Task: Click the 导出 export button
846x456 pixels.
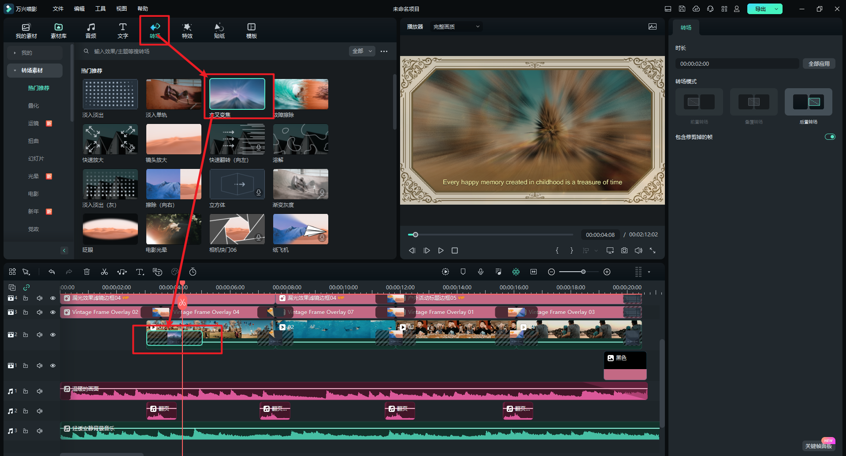Action: click(x=760, y=9)
